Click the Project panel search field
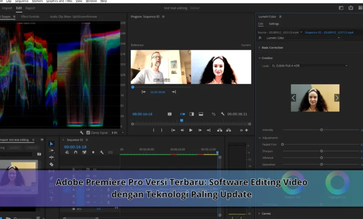This screenshot has height=219, width=363. tap(17, 154)
